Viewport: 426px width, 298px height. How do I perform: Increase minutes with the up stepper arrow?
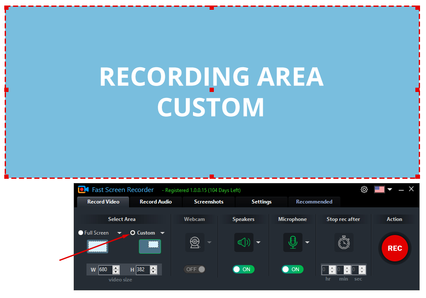pyautogui.click(x=347, y=268)
